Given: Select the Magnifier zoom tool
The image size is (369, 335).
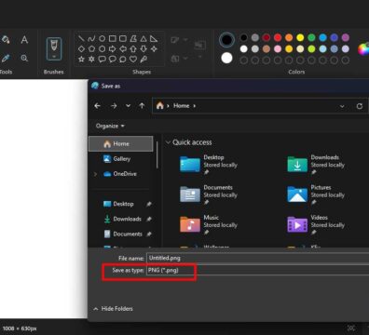Looking at the screenshot, I should pos(24,58).
